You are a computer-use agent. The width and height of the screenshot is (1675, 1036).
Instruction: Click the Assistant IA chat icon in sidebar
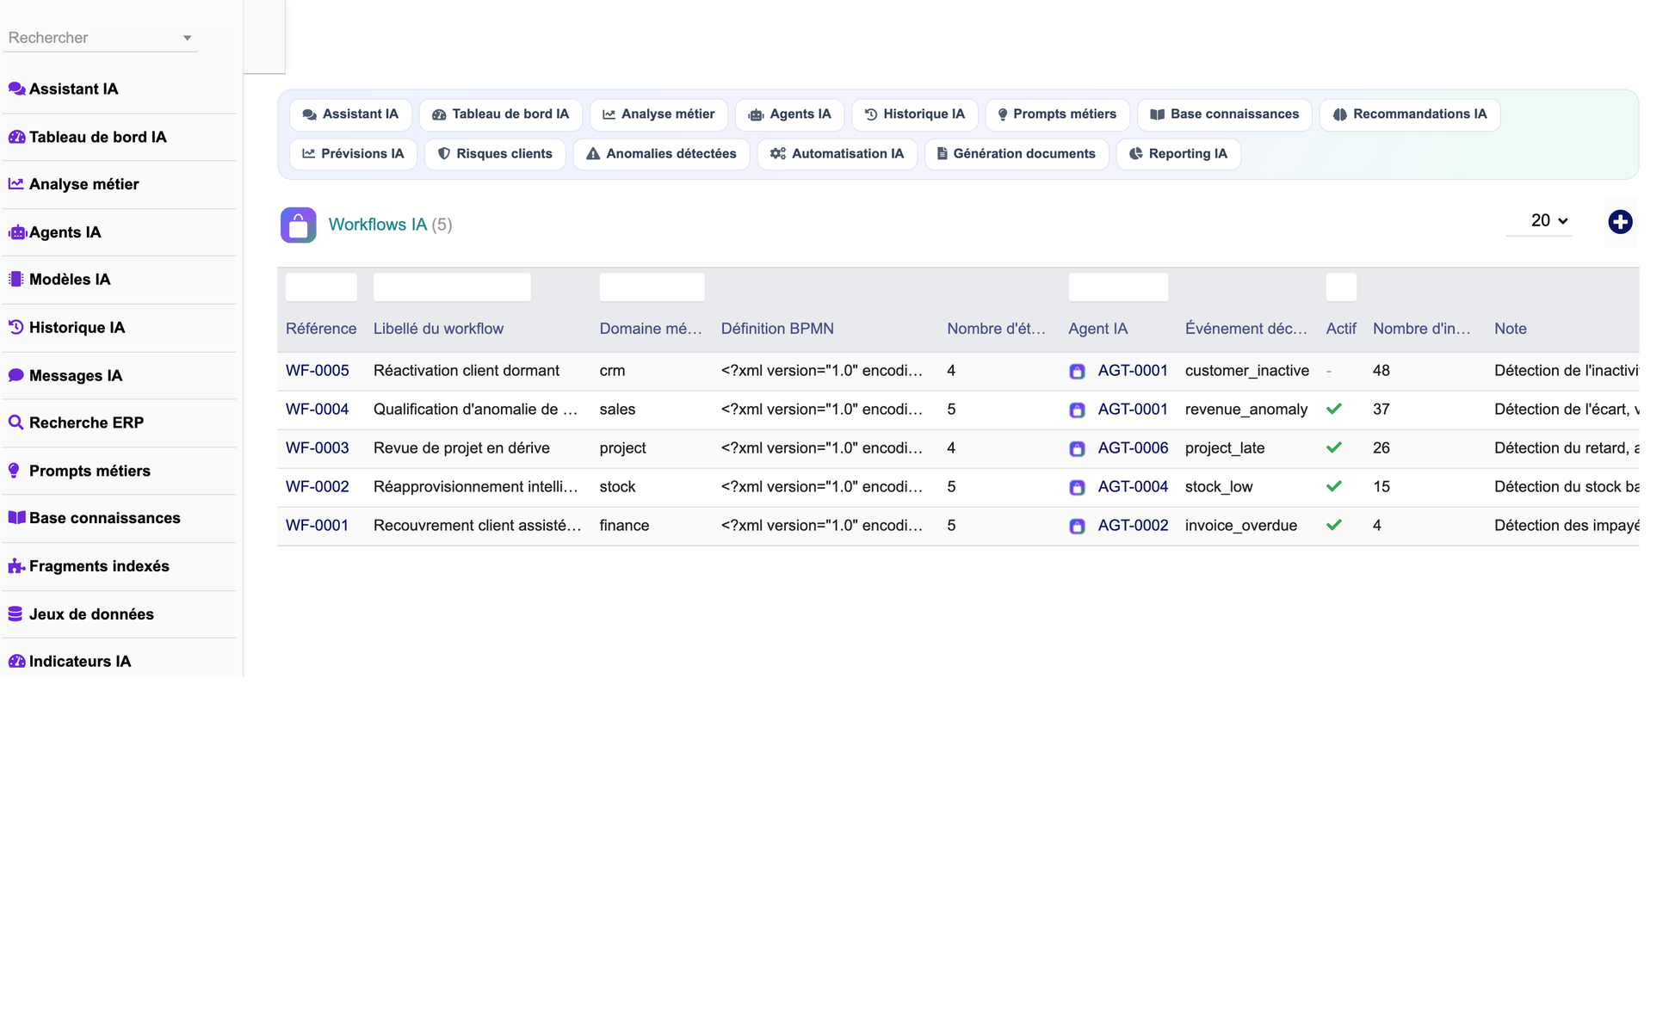coord(16,89)
